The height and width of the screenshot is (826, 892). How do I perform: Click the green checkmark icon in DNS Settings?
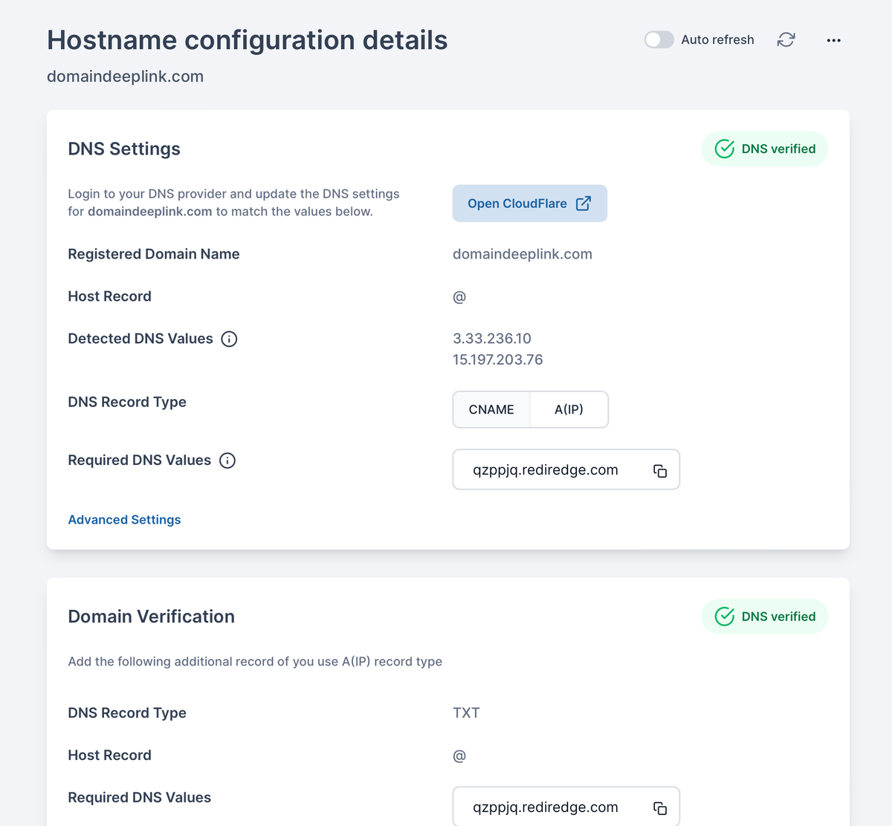point(724,149)
